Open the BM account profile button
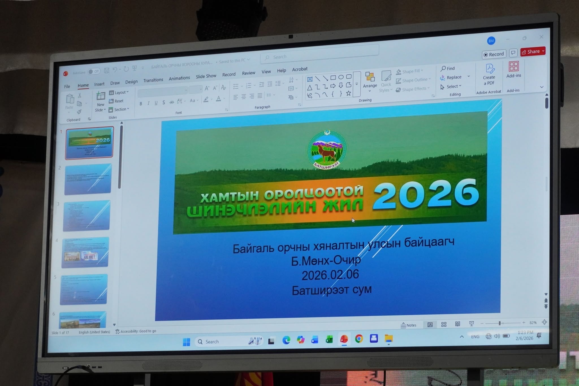 coord(491,41)
